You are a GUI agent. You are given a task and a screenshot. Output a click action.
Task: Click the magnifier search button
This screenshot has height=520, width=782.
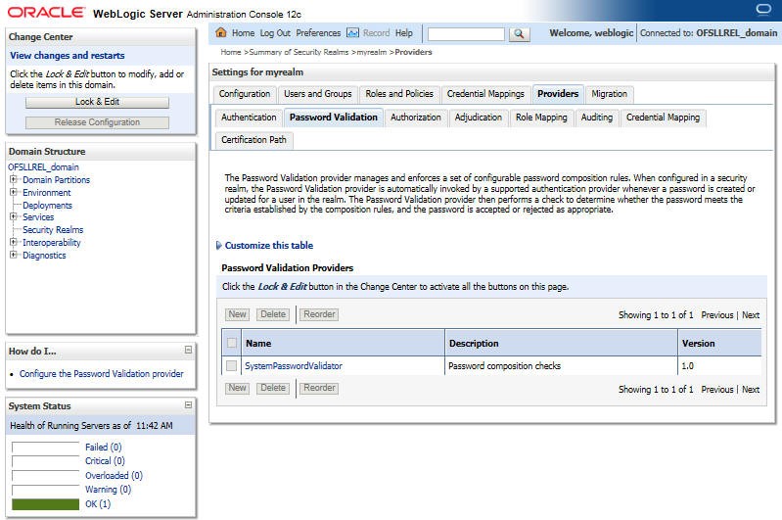[x=519, y=34]
